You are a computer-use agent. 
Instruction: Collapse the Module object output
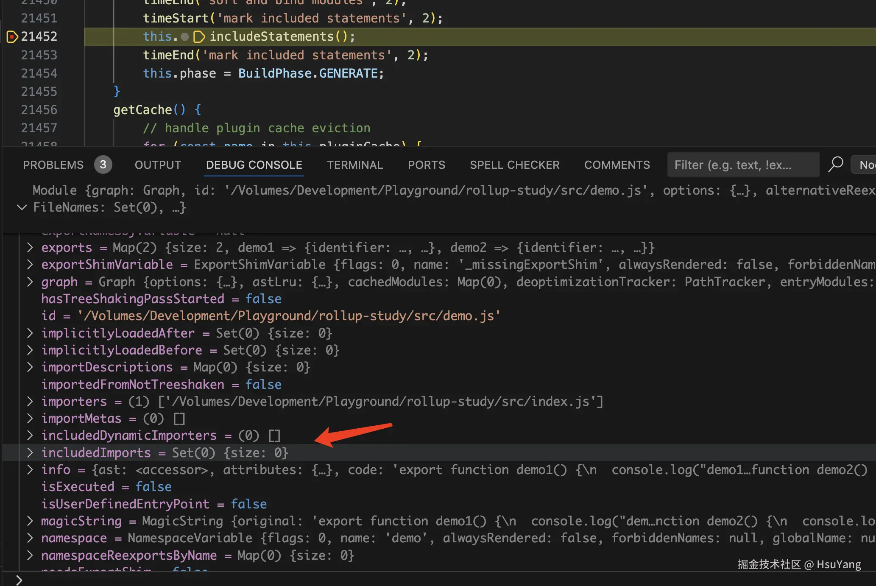22,207
